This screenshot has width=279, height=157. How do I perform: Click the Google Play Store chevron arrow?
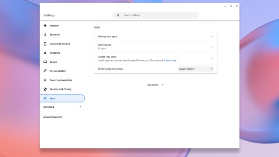tap(212, 58)
